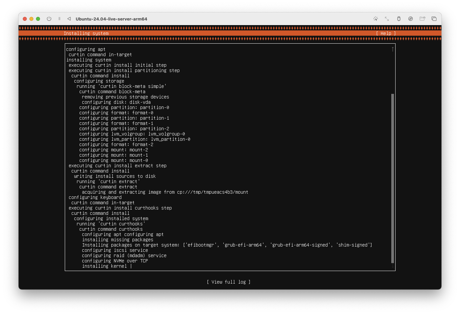Close the Ubuntu VM window

25,19
